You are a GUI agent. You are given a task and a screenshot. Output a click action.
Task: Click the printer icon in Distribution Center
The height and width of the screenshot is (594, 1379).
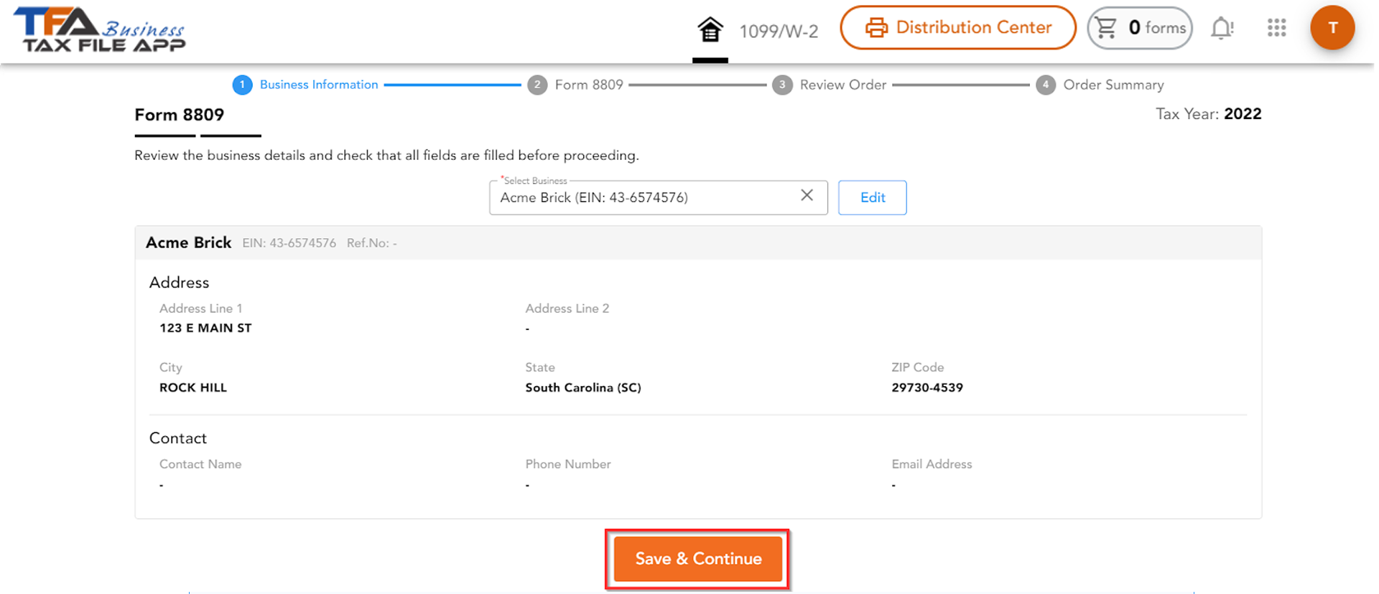click(876, 27)
